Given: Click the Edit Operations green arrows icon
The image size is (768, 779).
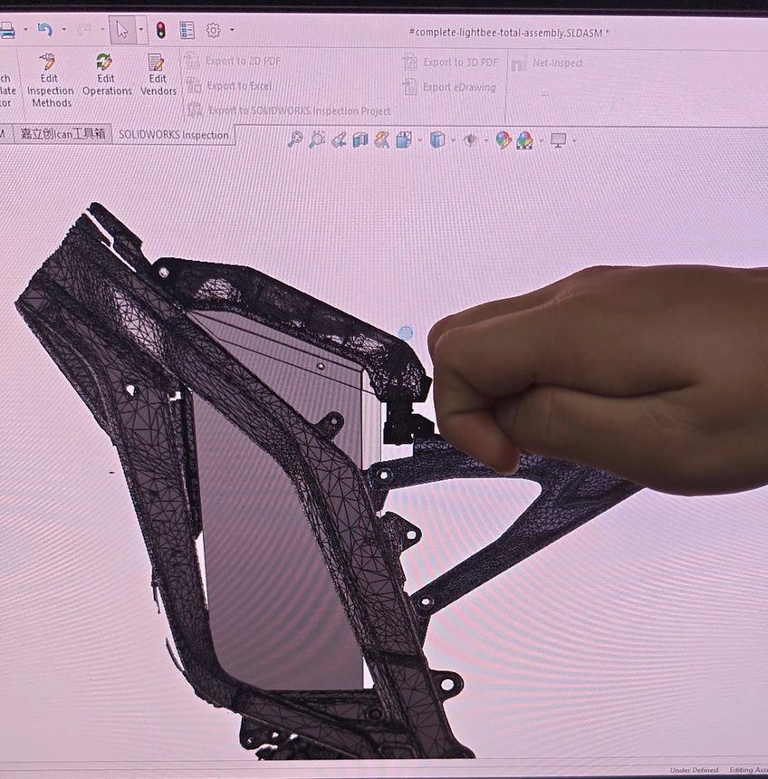Looking at the screenshot, I should [x=104, y=62].
